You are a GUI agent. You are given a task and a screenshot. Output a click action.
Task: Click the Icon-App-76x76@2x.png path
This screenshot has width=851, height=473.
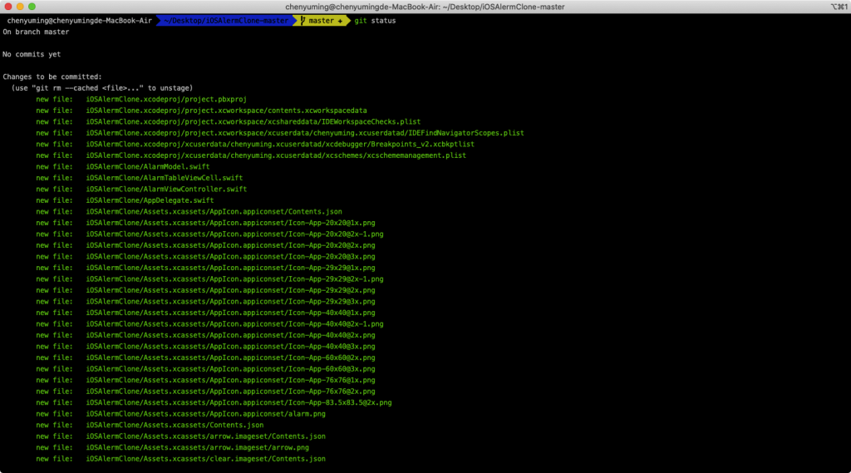click(x=231, y=391)
